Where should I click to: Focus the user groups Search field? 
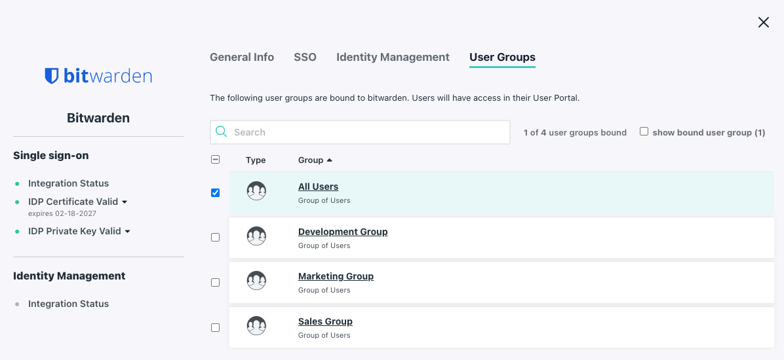(367, 132)
